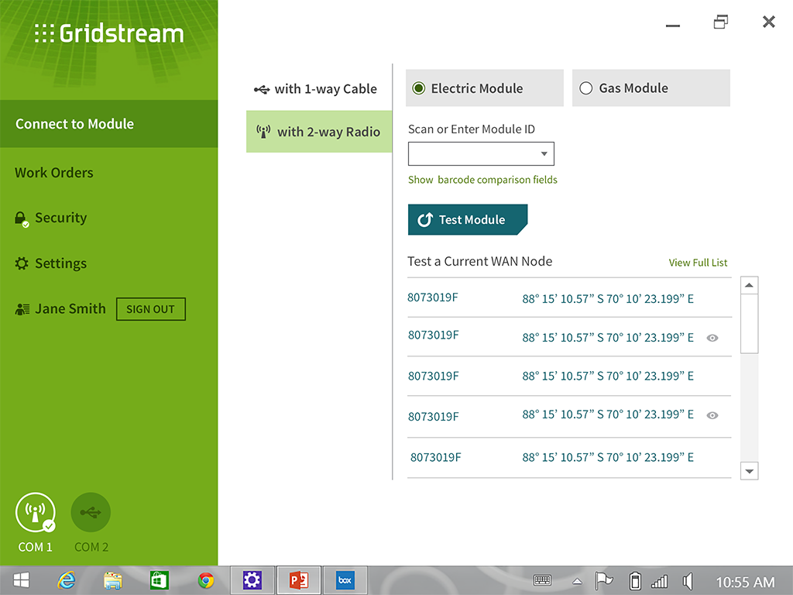Screen dimensions: 793x595
Task: Select the COM 1 radio antenna icon
Action: [35, 512]
